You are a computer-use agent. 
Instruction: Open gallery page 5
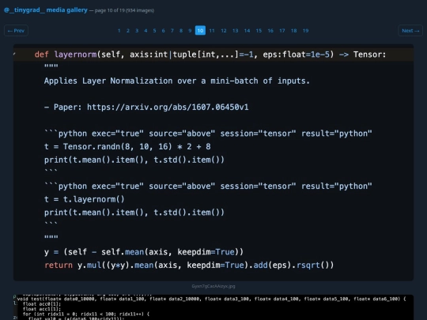pyautogui.click(x=154, y=31)
